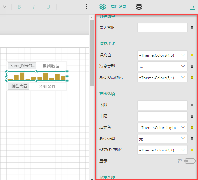Click the 系列数据 area on chart

51,66
